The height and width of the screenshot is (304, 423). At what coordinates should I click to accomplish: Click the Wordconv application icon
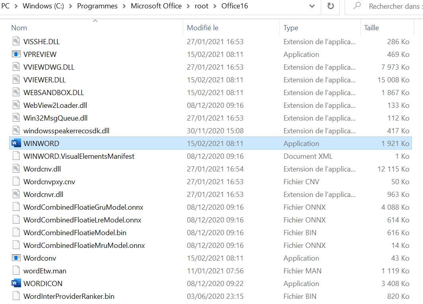16,258
